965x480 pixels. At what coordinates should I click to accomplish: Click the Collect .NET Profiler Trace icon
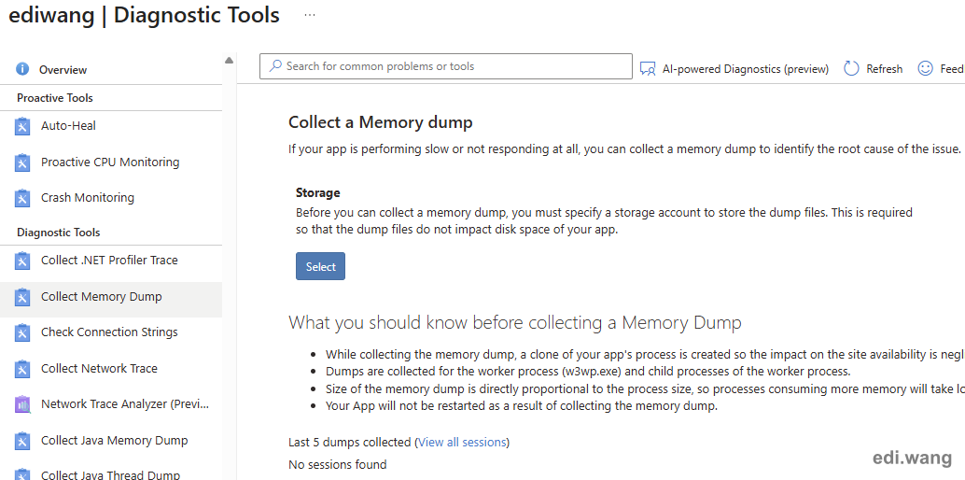pyautogui.click(x=23, y=261)
